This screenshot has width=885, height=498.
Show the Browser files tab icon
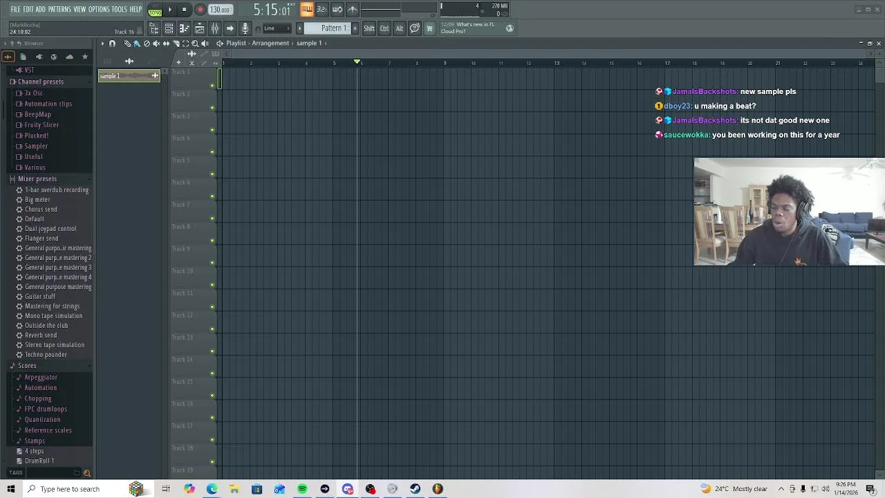coord(23,57)
